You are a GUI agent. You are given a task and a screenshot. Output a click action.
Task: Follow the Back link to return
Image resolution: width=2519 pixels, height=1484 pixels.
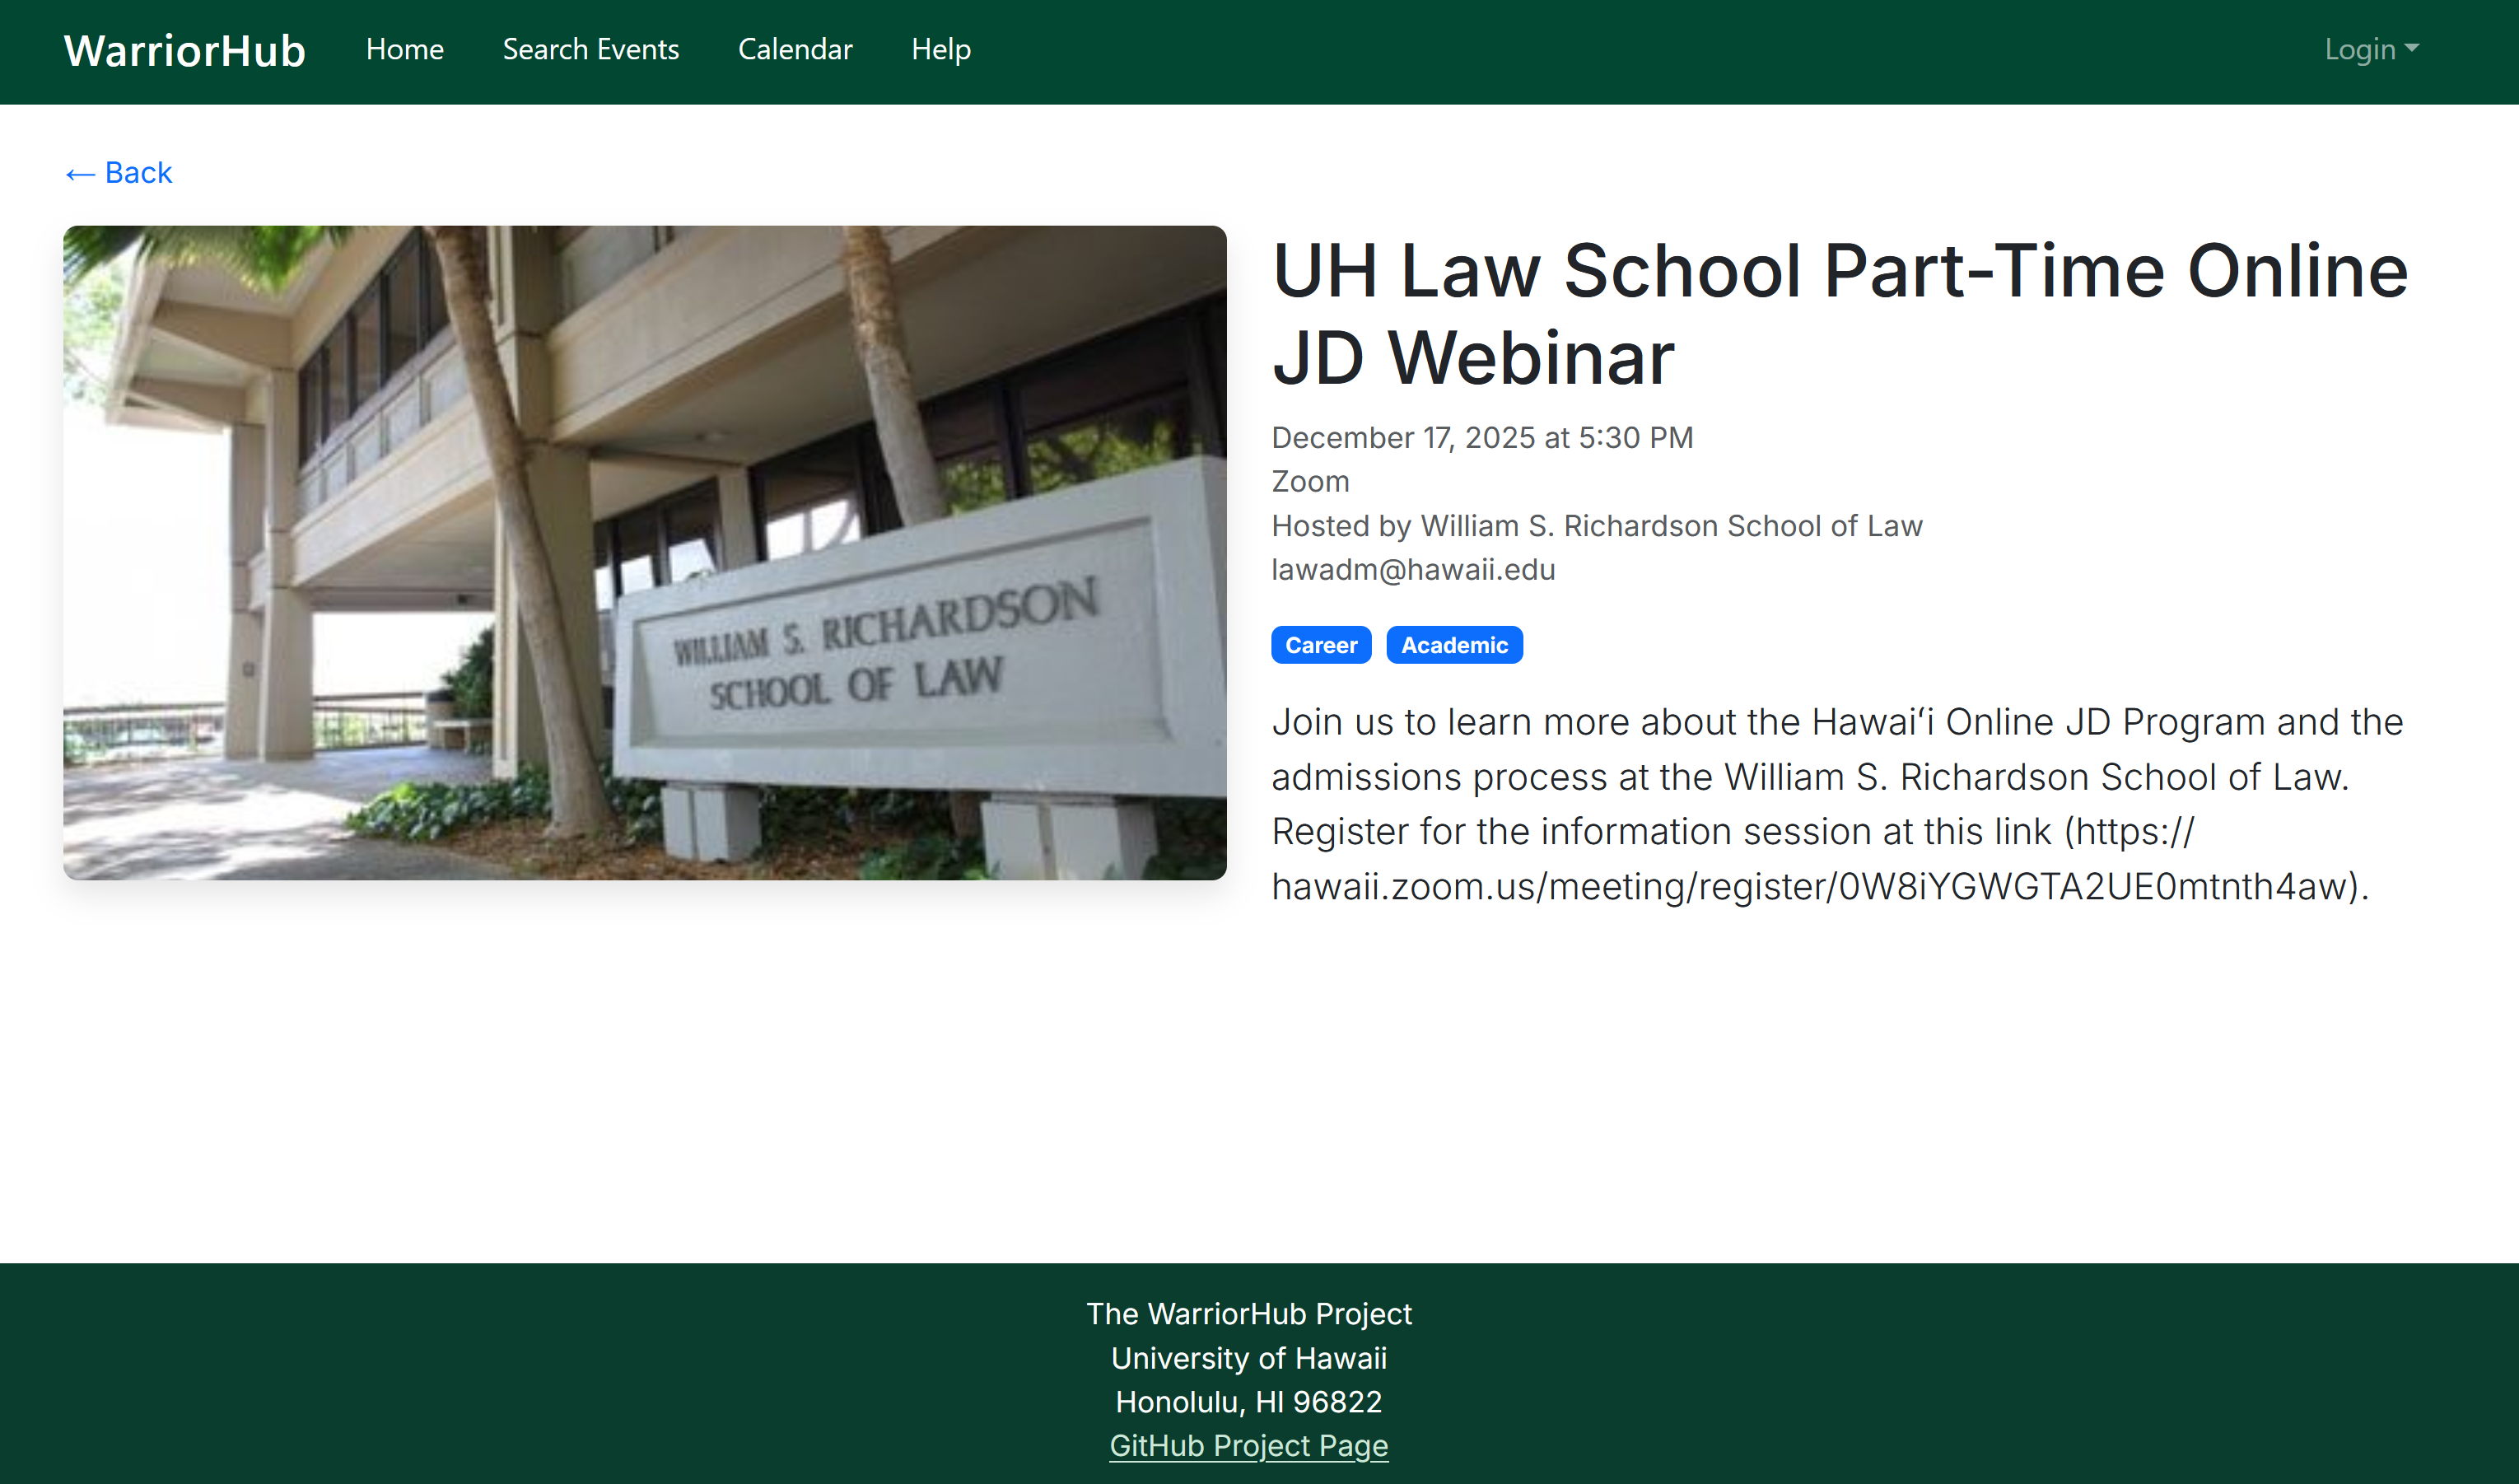117,172
